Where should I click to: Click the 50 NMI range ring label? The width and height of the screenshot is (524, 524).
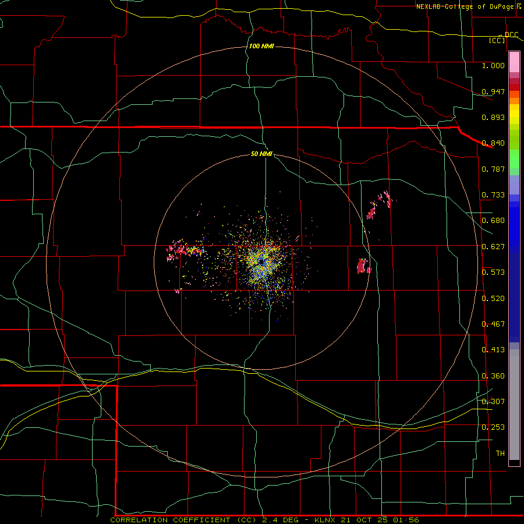click(261, 154)
